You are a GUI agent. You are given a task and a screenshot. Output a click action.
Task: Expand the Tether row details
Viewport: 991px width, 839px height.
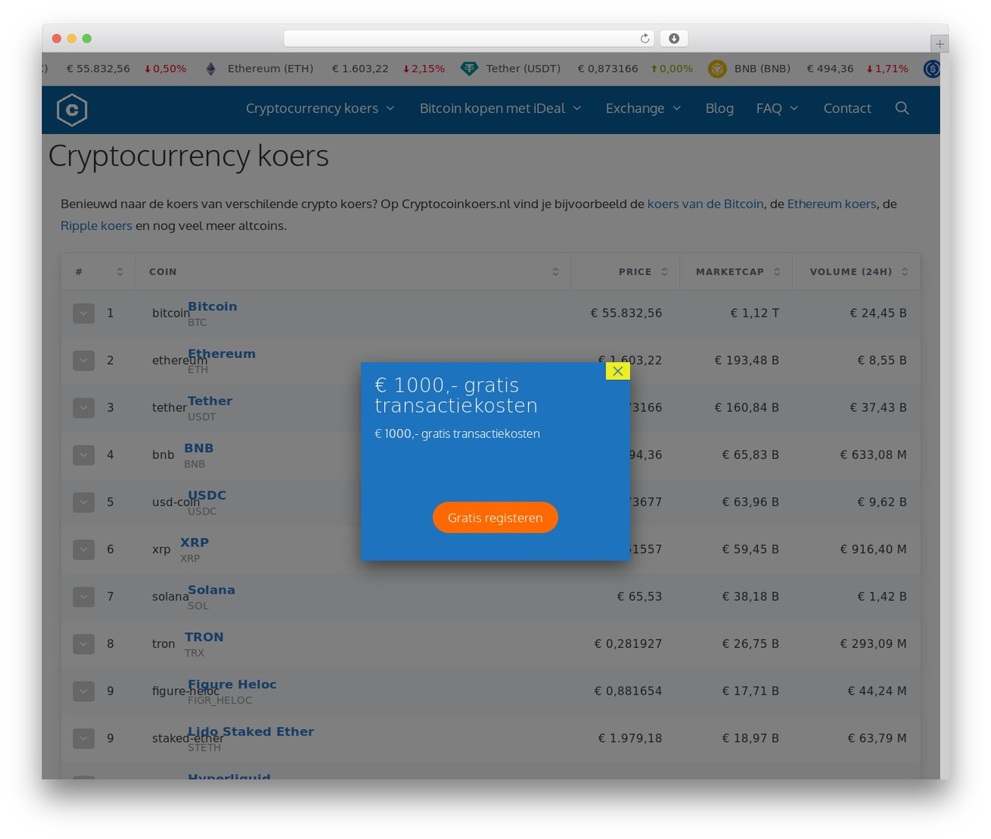click(84, 408)
